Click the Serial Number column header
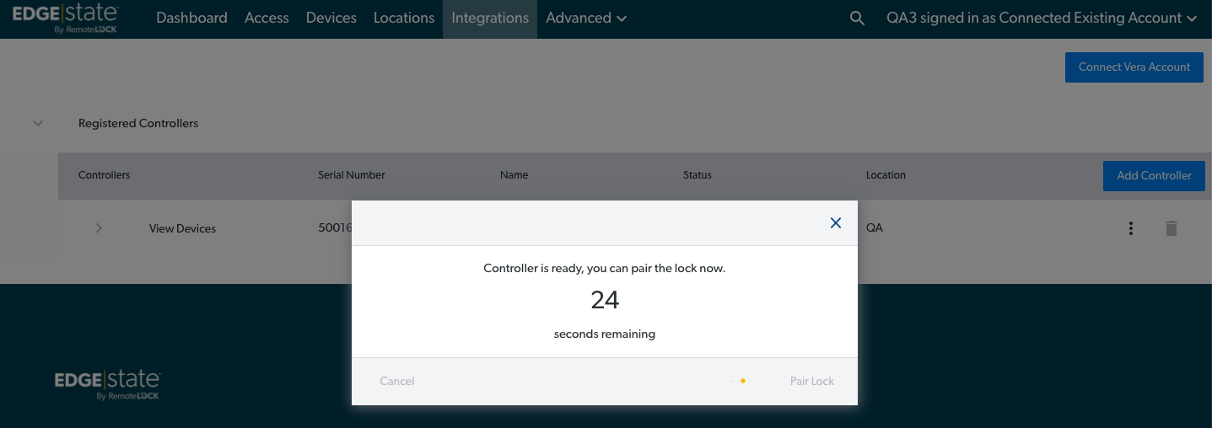 tap(352, 175)
